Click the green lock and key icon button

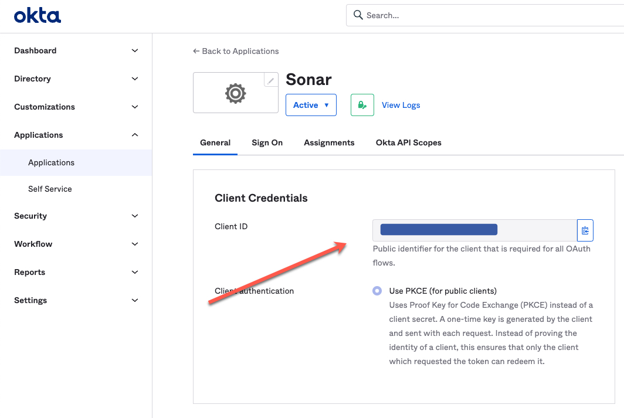point(362,105)
